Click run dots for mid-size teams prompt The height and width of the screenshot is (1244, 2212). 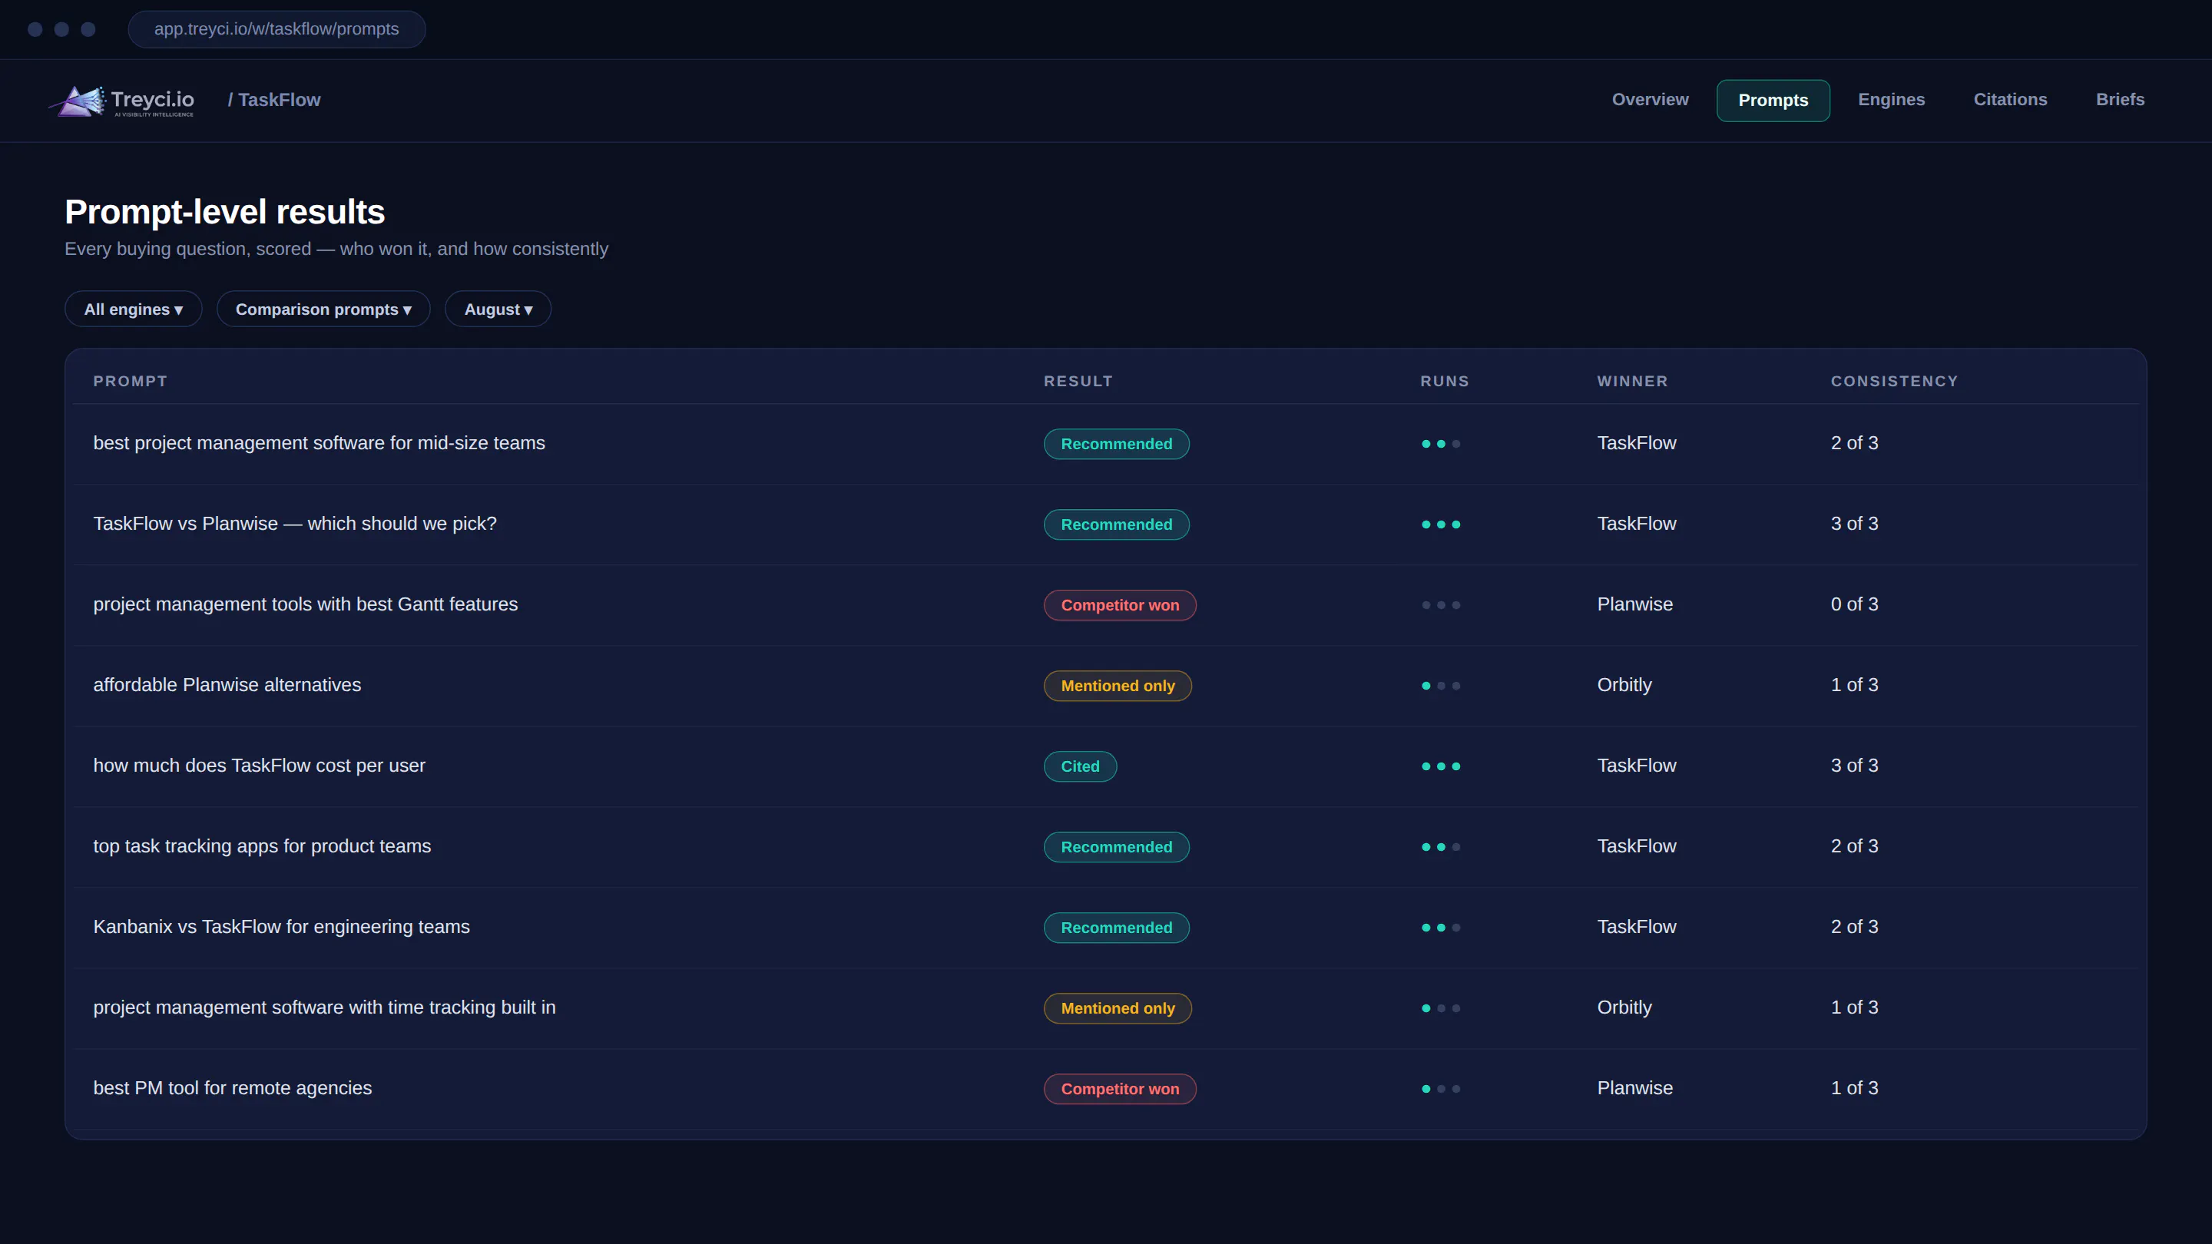coord(1440,444)
